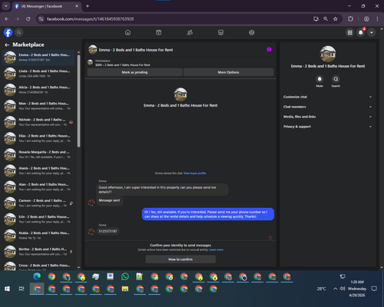384x307 pixels.
Task: Open the Facebook search icon
Action: coord(18,32)
